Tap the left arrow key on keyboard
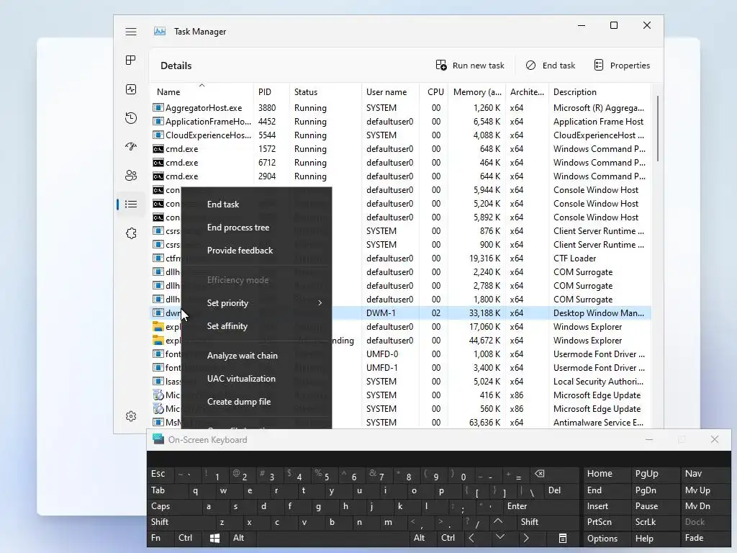This screenshot has width=737, height=553. pyautogui.click(x=471, y=538)
